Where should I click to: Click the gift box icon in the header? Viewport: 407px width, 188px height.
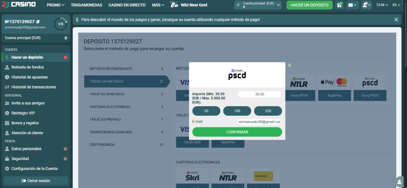(339, 5)
